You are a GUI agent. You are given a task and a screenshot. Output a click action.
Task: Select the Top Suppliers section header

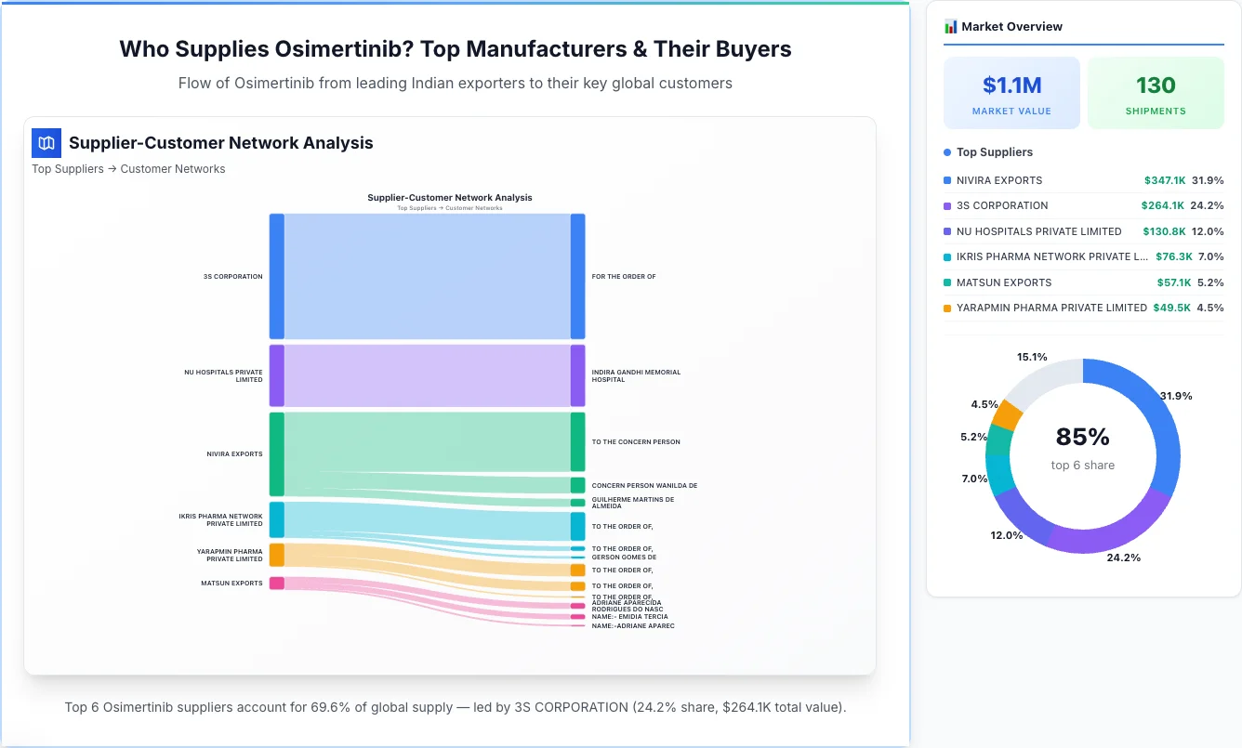[995, 151]
